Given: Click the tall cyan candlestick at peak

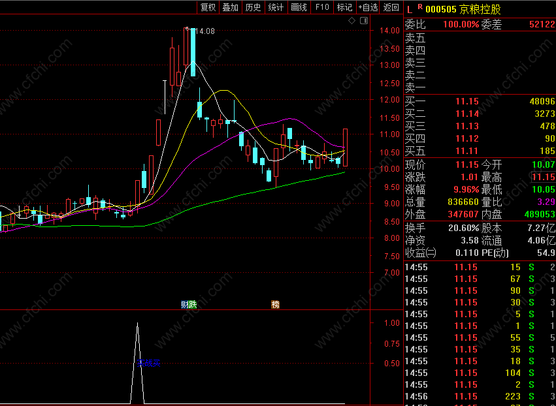Looking at the screenshot, I should point(193,52).
